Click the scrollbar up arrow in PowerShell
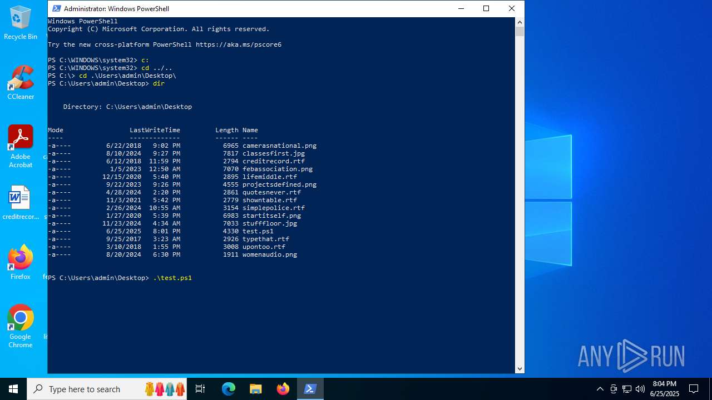 coord(520,22)
